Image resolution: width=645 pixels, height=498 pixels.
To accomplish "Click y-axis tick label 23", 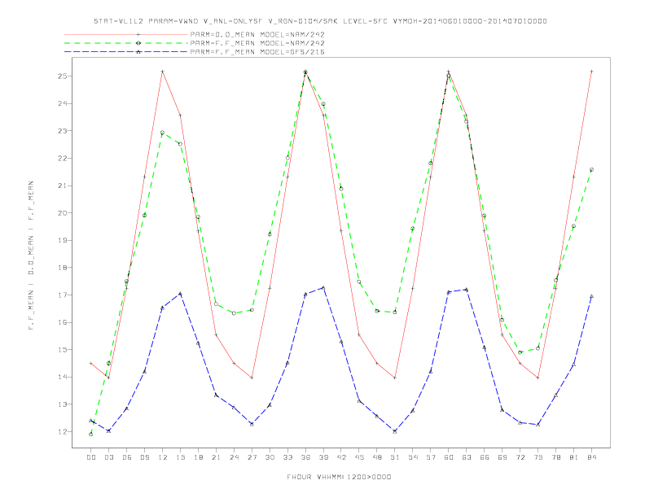I will click(63, 131).
